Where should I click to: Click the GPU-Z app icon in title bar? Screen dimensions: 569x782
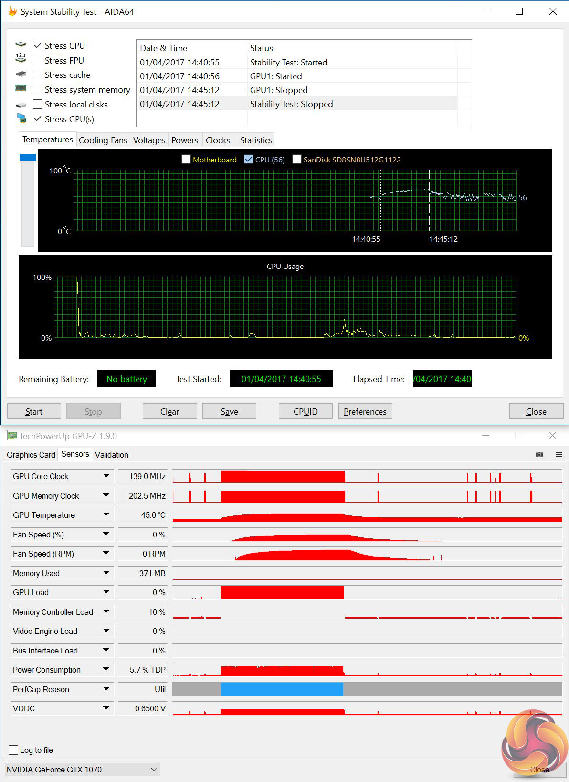11,436
